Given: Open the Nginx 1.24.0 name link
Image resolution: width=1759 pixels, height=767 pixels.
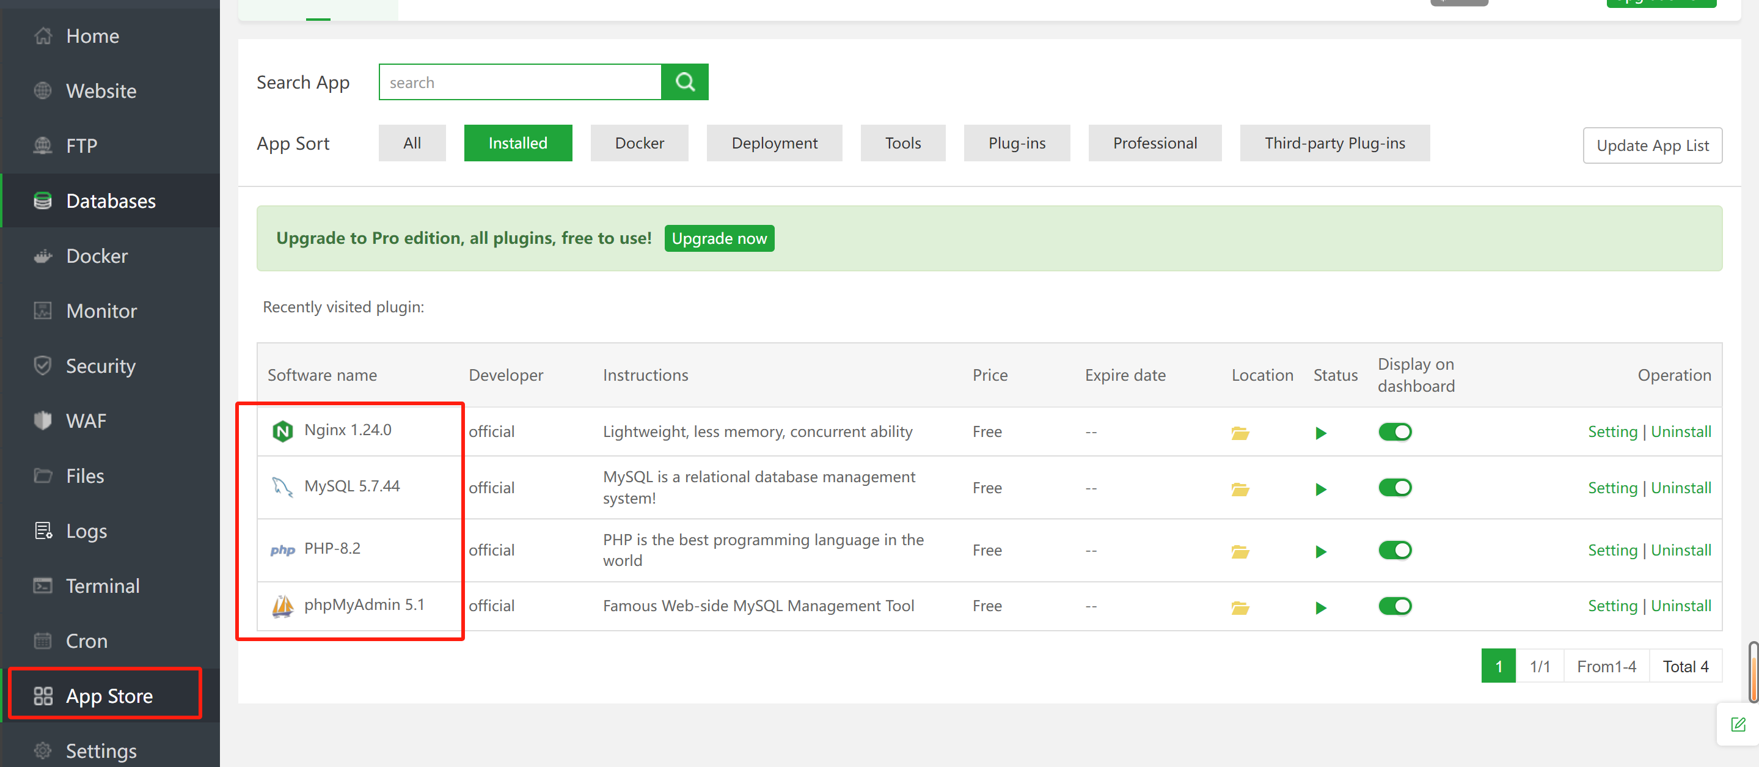Looking at the screenshot, I should point(348,430).
